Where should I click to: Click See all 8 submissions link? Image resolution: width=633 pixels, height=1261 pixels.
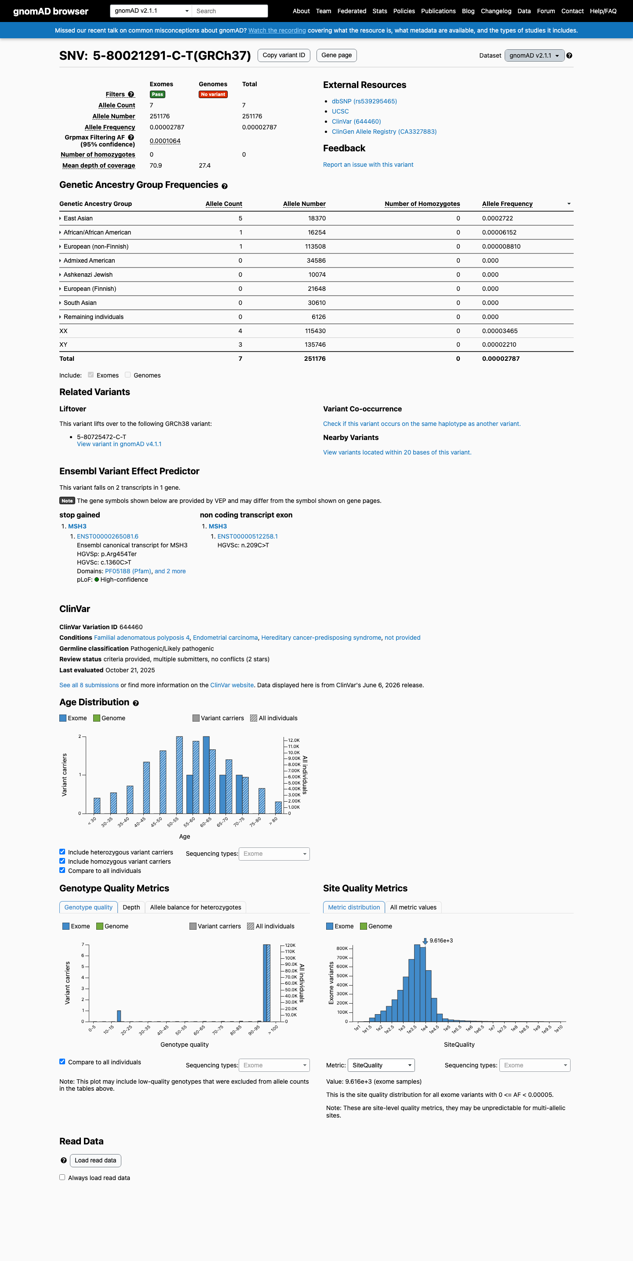89,685
